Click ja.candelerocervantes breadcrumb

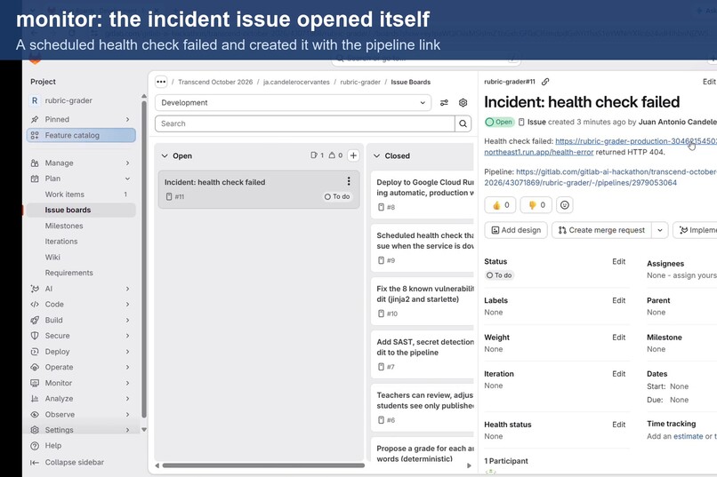point(296,82)
